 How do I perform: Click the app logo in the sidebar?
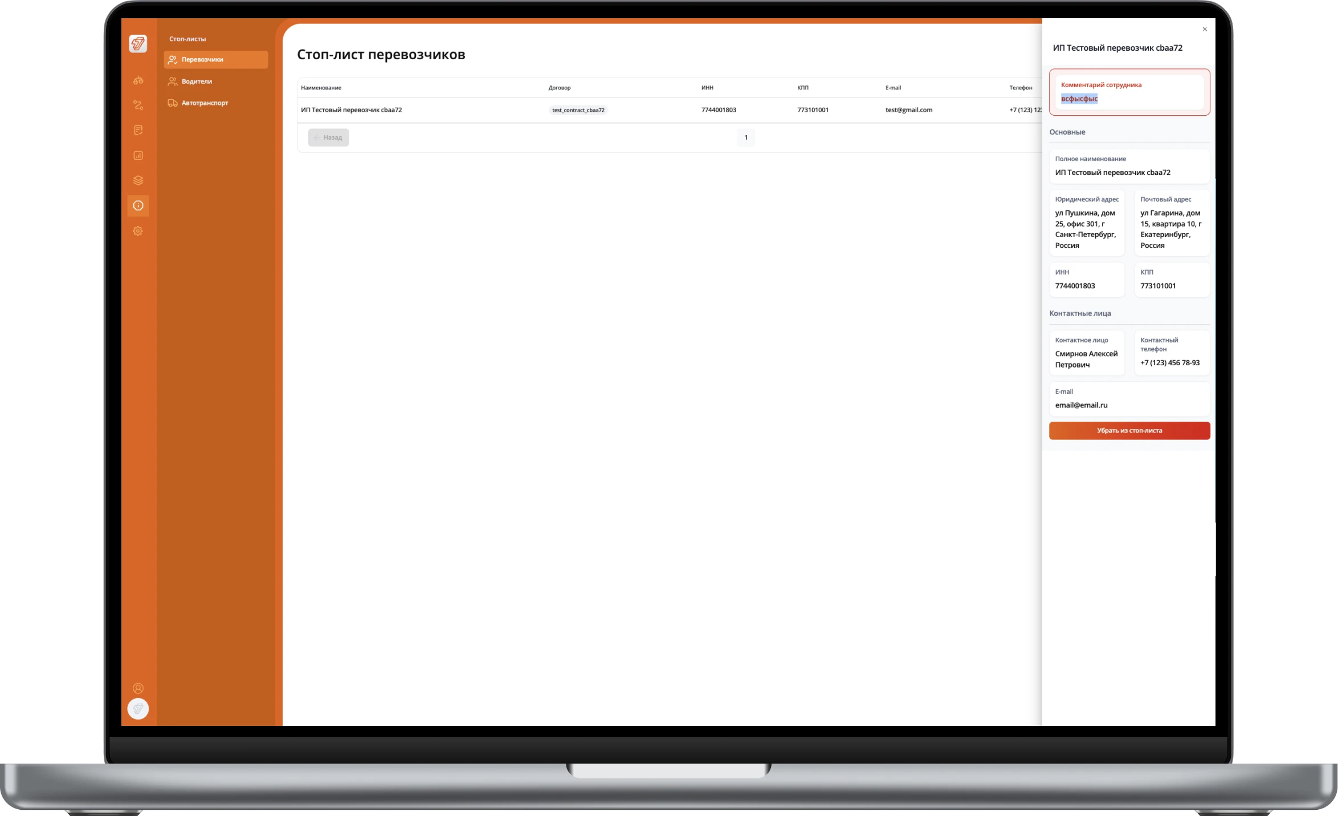pos(138,44)
